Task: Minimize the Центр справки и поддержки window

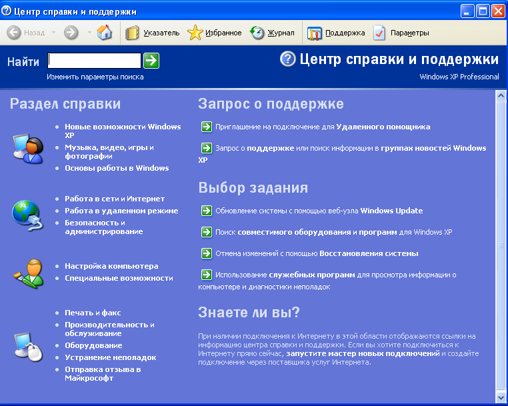Action: (467, 11)
